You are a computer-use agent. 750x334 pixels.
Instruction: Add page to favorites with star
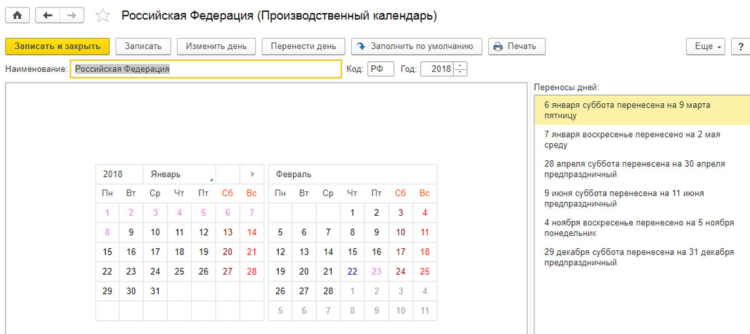coord(102,16)
